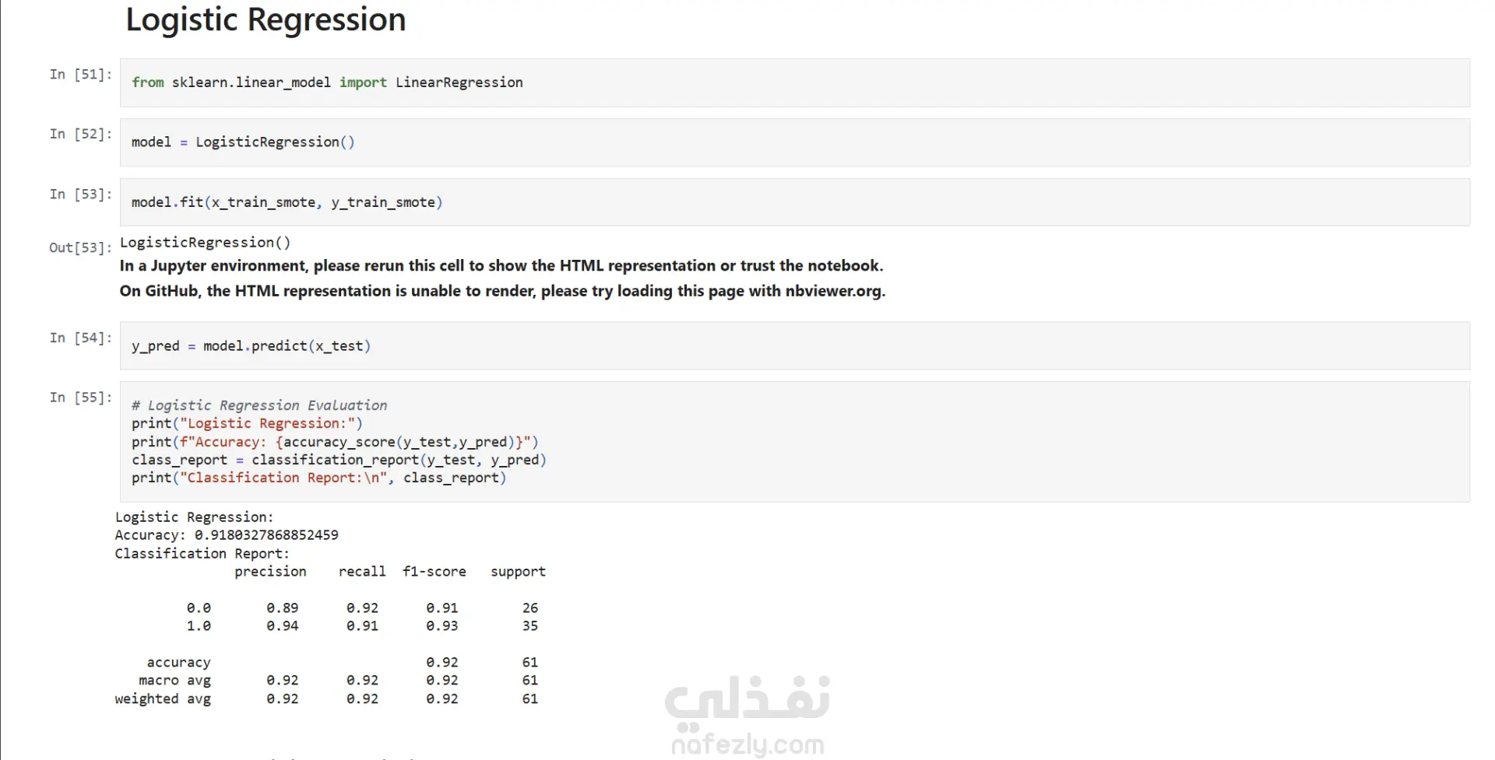This screenshot has width=1495, height=760.
Task: Focus the y_pred model.predict cell
Action: point(794,346)
